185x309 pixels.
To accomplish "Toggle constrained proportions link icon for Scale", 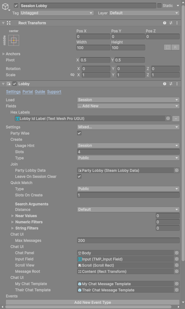I will [72, 75].
